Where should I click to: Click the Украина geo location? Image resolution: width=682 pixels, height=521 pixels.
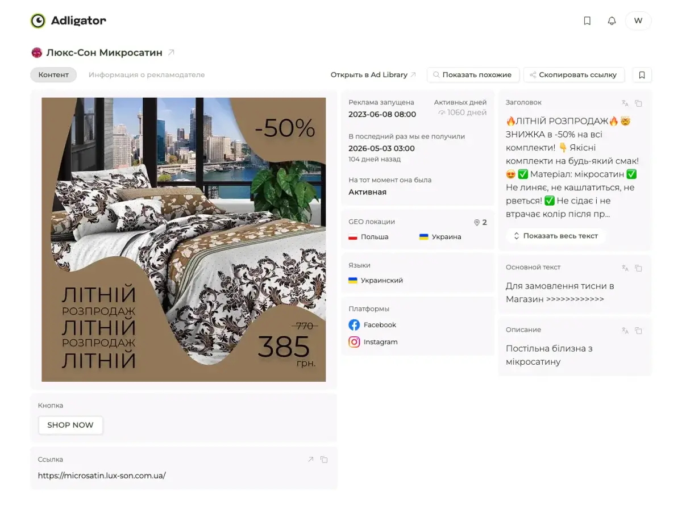440,237
